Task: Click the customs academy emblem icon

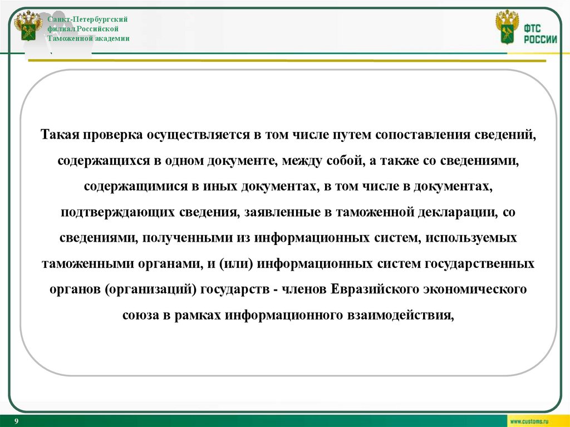Action: (28, 26)
